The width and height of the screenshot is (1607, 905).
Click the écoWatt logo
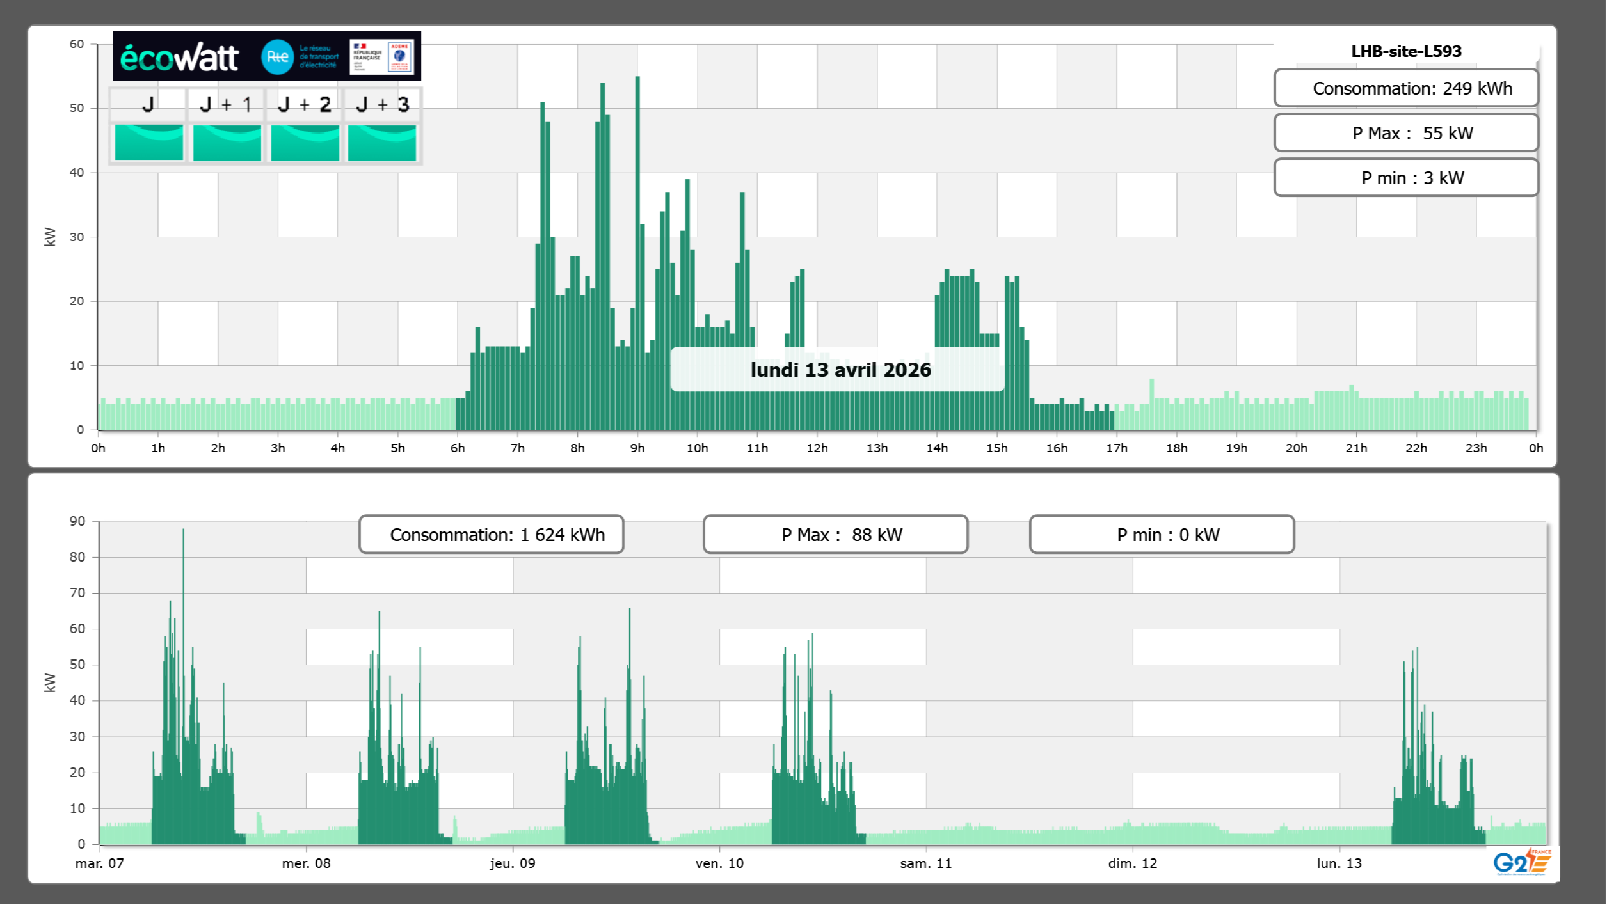click(180, 58)
